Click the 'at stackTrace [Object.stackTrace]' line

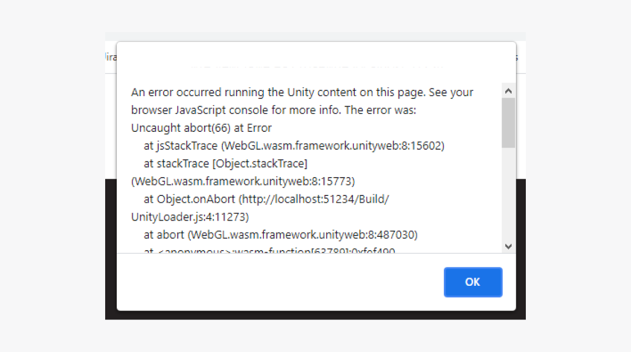click(226, 164)
